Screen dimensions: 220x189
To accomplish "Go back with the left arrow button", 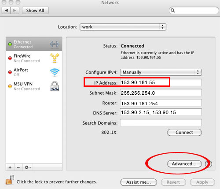I will (x=6, y=11).
